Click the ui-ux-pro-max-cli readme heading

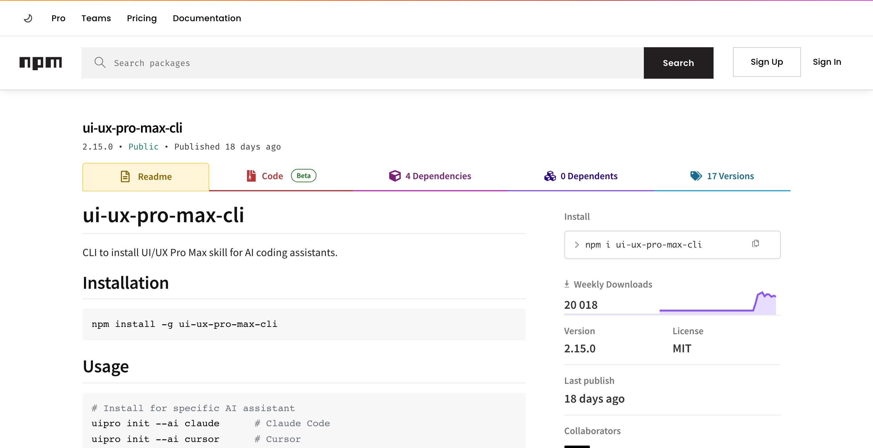point(163,215)
